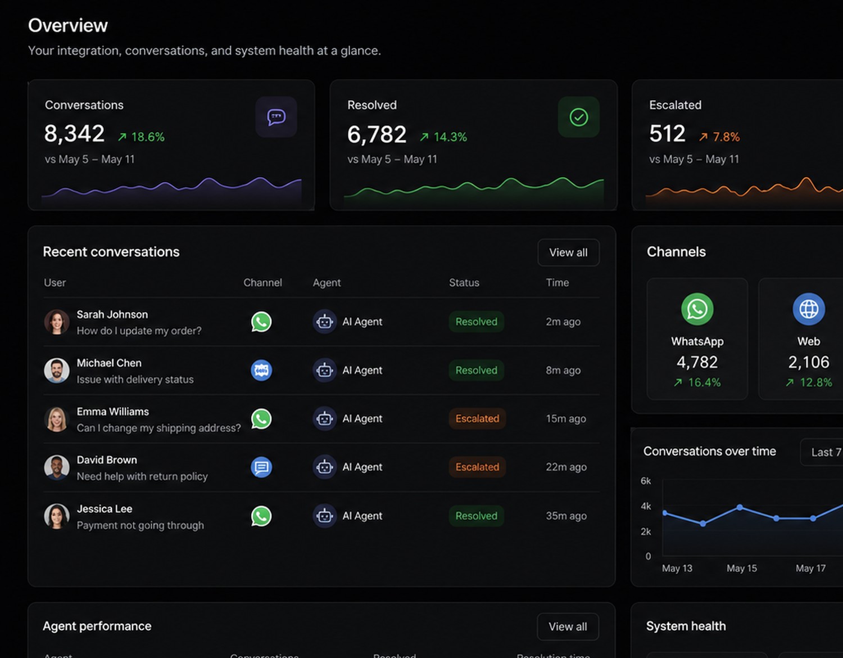Click the User column header
The image size is (843, 658).
pyautogui.click(x=55, y=283)
